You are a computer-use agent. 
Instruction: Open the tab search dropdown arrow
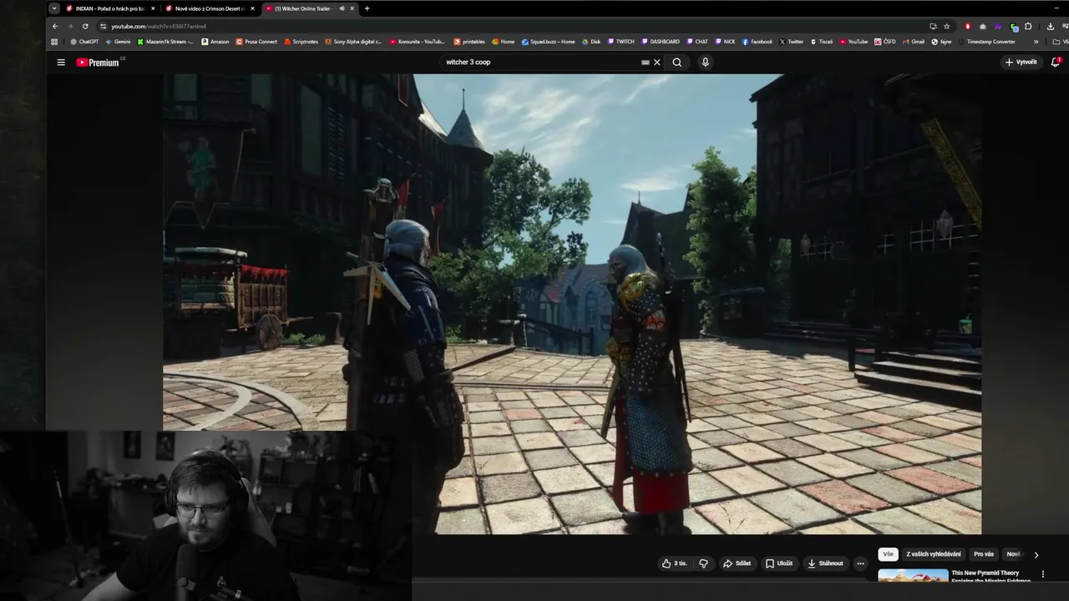click(x=54, y=8)
